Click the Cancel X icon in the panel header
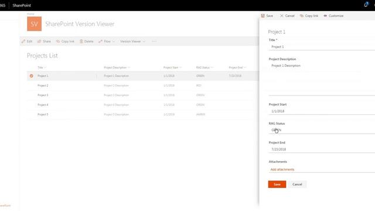This screenshot has height=211, width=375. 281,16
